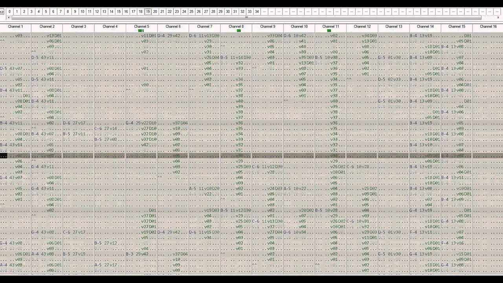503x283 pixels.
Task: Click the left arrow of the order scrollbar
Action: pyautogui.click(x=9, y=17)
